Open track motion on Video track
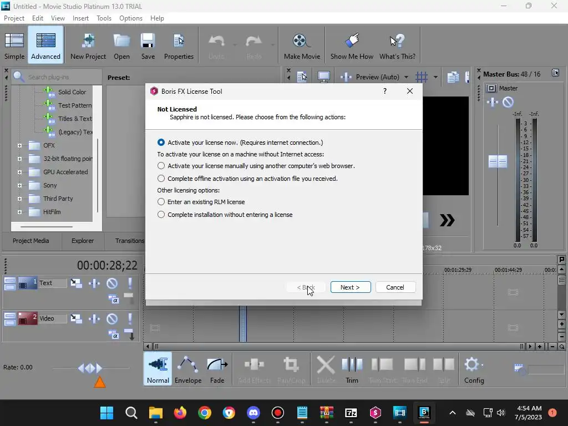This screenshot has height=426, width=568. [76, 318]
